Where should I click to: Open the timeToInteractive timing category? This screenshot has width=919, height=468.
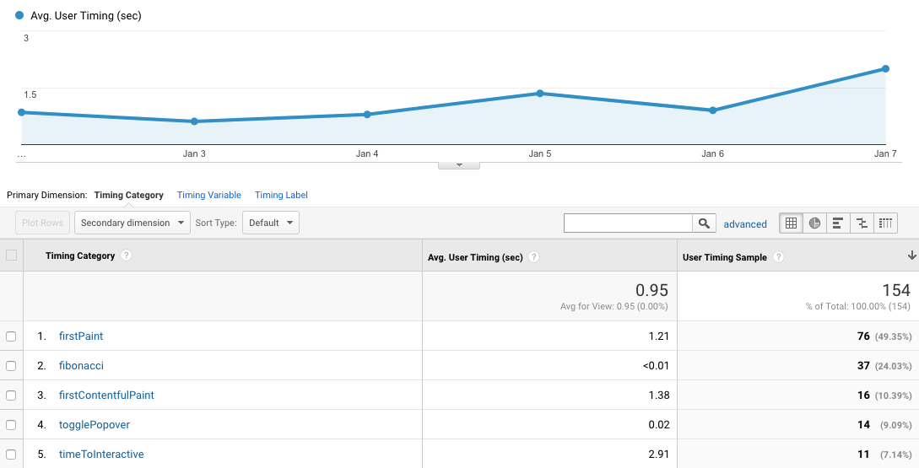101,454
